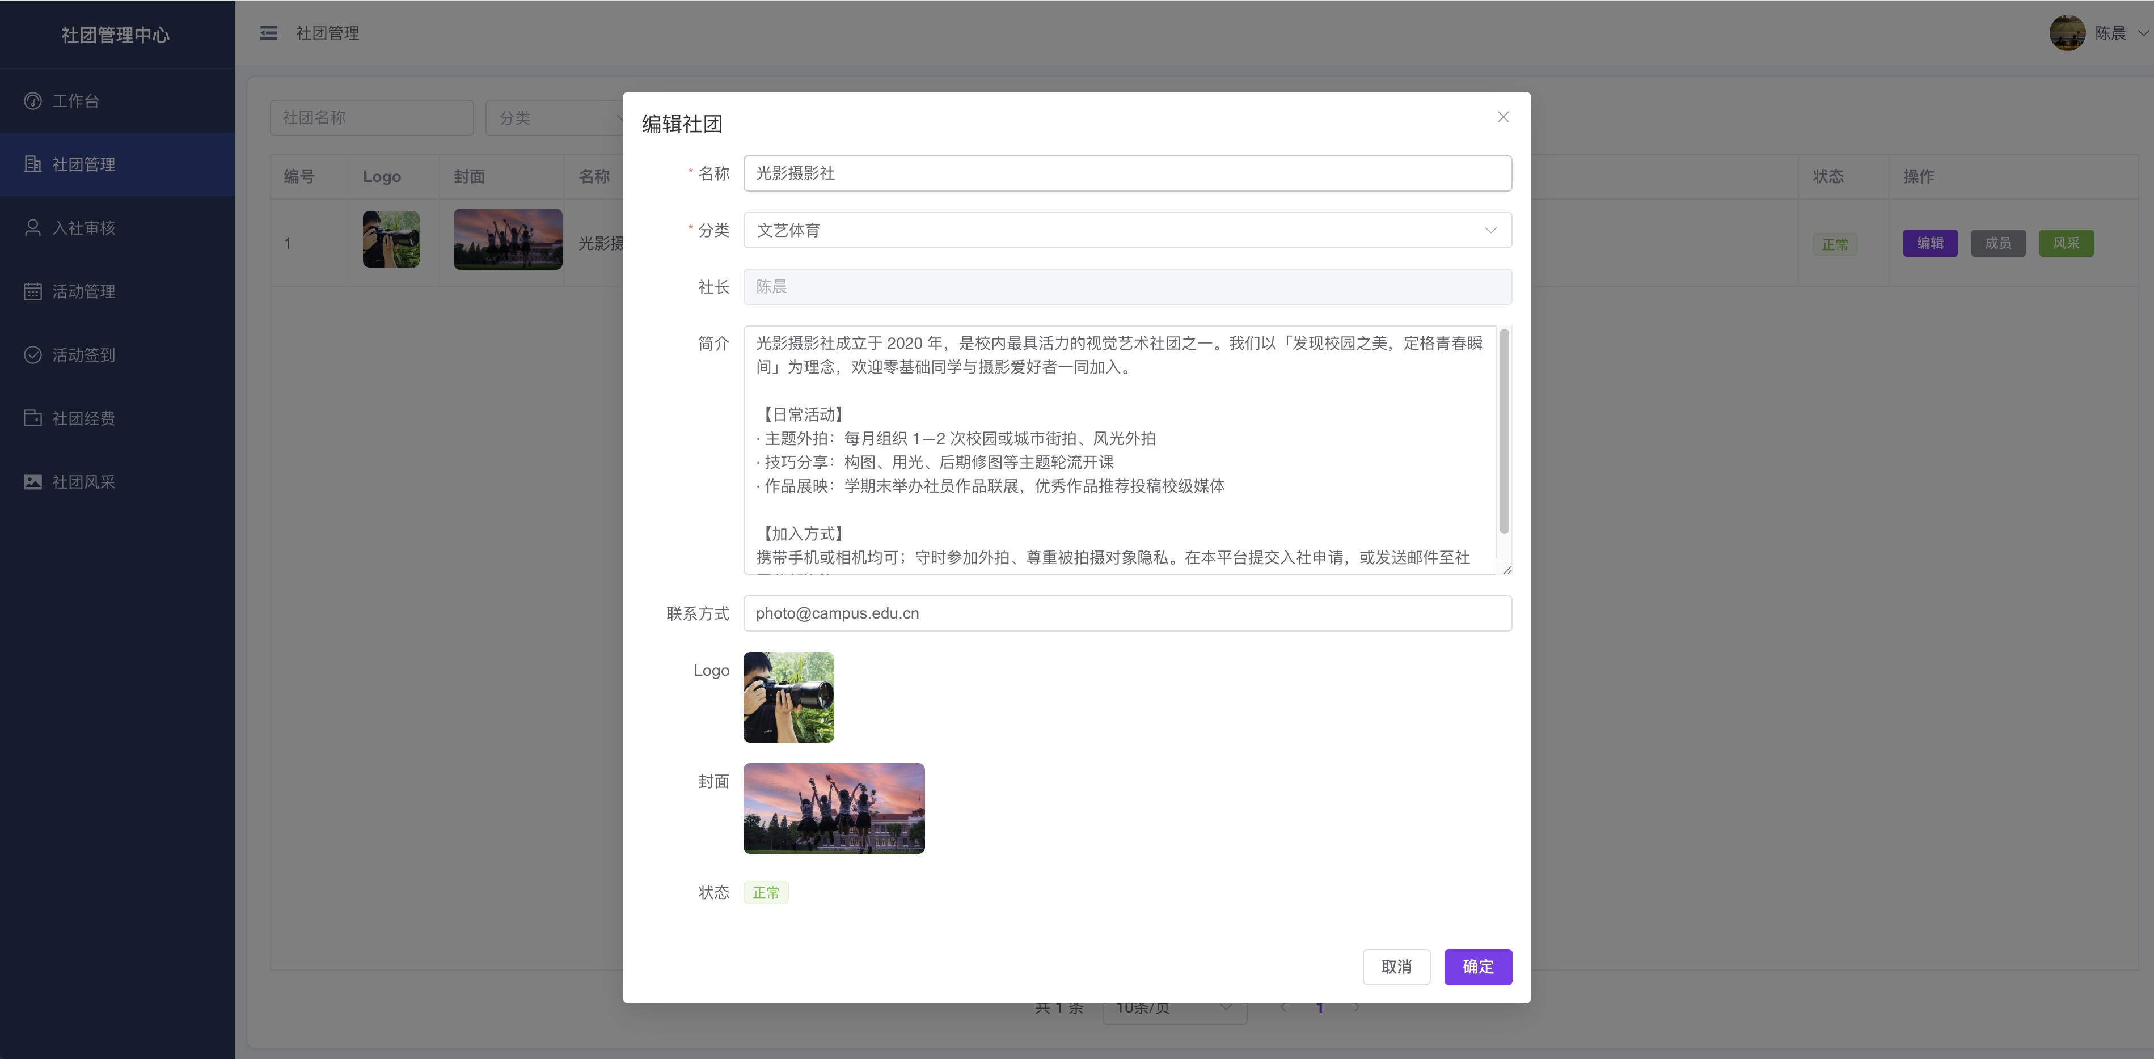Open 社团风采 sidebar item
2154x1059 pixels.
117,482
